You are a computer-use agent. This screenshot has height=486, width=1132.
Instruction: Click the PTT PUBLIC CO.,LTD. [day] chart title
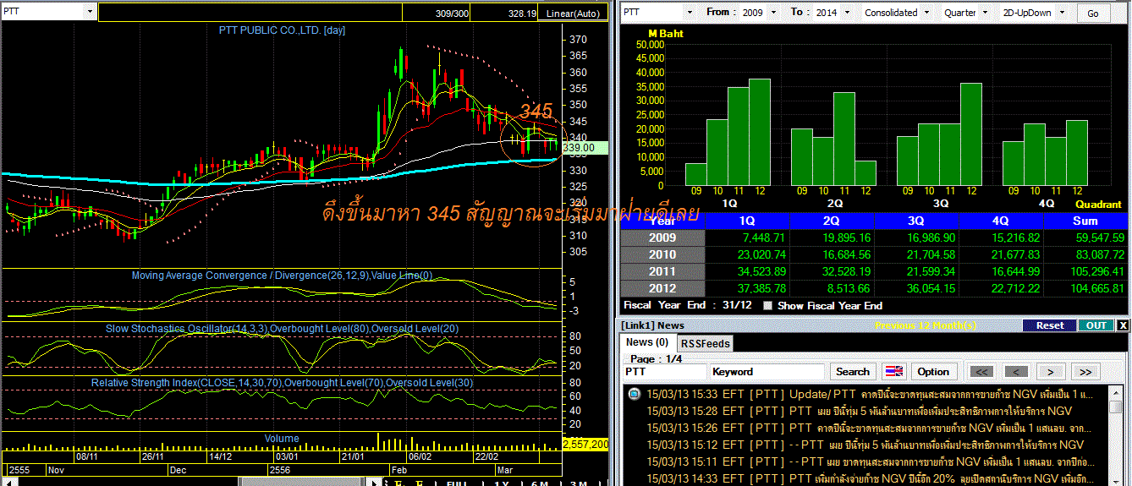[x=282, y=30]
